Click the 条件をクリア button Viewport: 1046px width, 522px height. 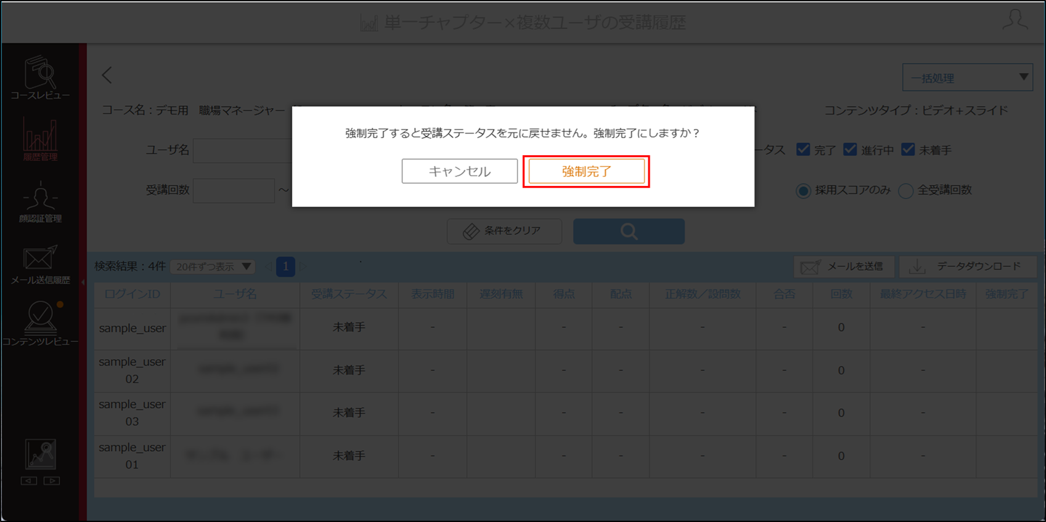[x=504, y=231]
